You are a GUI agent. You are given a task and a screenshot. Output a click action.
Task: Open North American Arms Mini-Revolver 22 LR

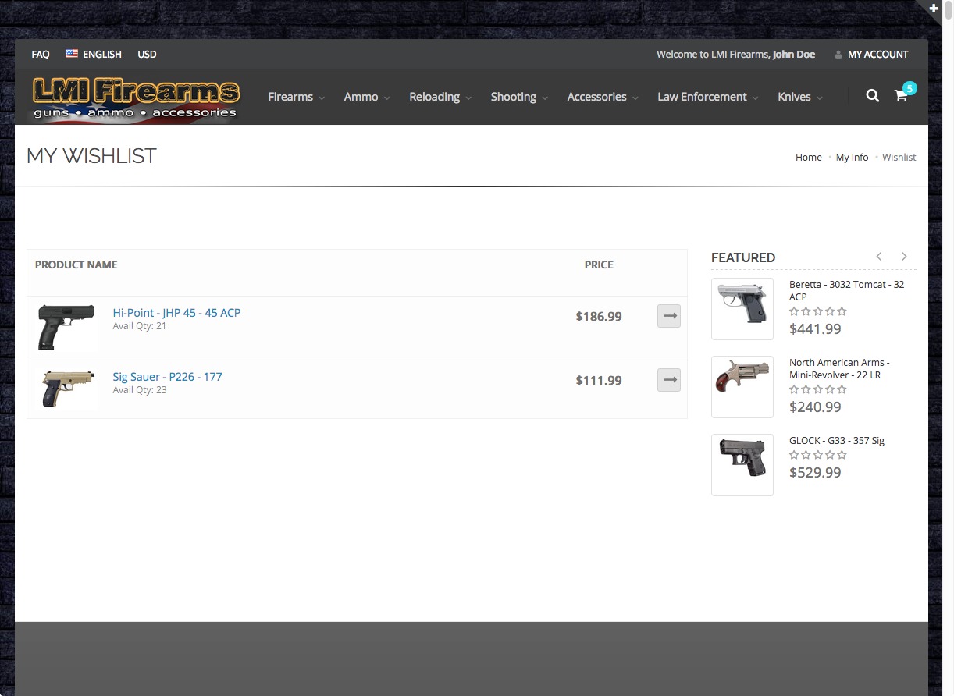pos(839,368)
